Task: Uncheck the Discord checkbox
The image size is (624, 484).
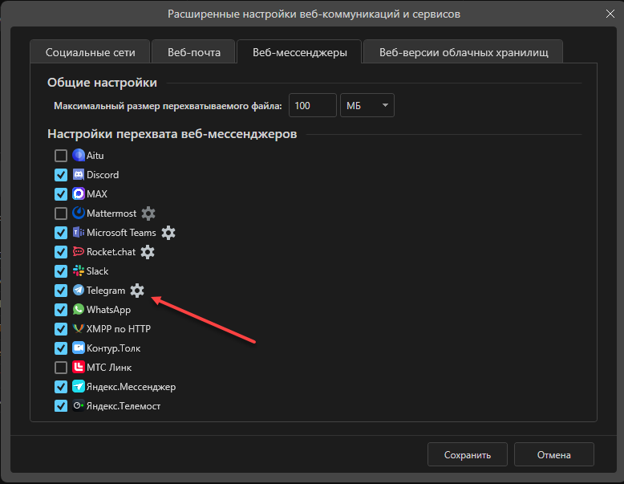Action: (61, 175)
